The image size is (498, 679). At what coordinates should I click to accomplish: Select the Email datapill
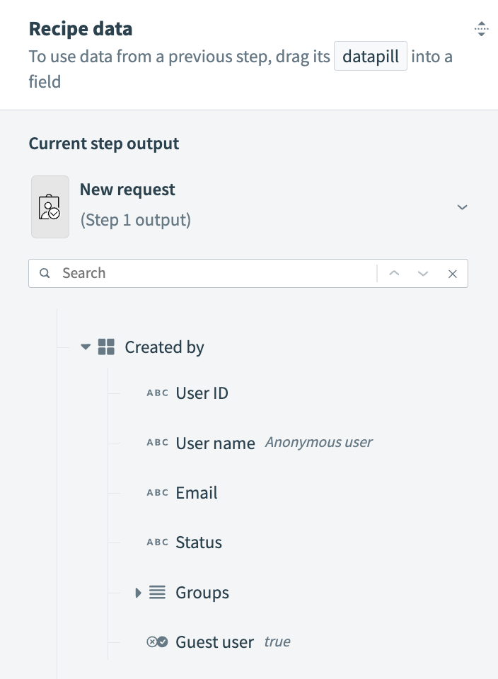[x=197, y=493]
